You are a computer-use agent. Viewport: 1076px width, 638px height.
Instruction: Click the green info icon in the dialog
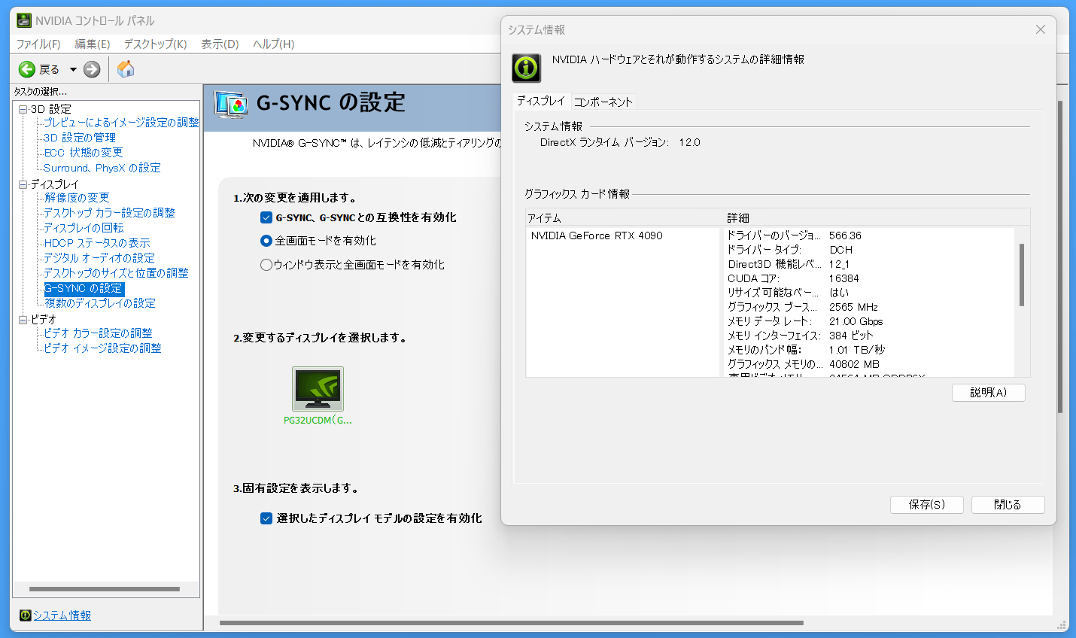point(527,68)
